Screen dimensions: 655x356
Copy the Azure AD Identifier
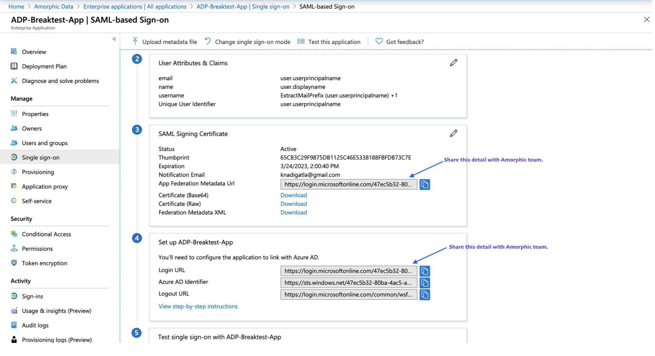click(424, 283)
